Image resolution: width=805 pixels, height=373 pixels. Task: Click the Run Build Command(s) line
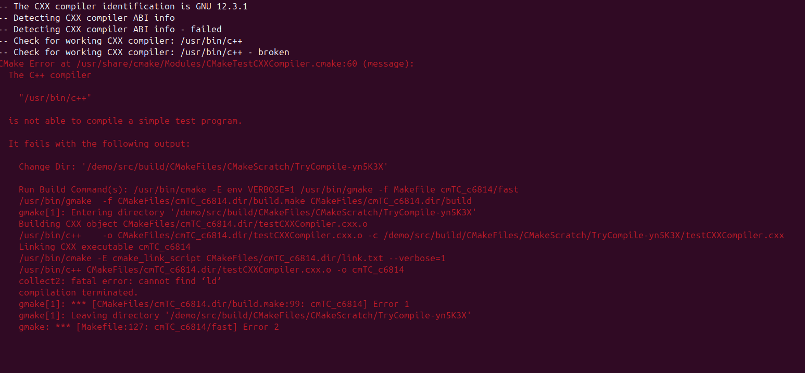coord(269,189)
